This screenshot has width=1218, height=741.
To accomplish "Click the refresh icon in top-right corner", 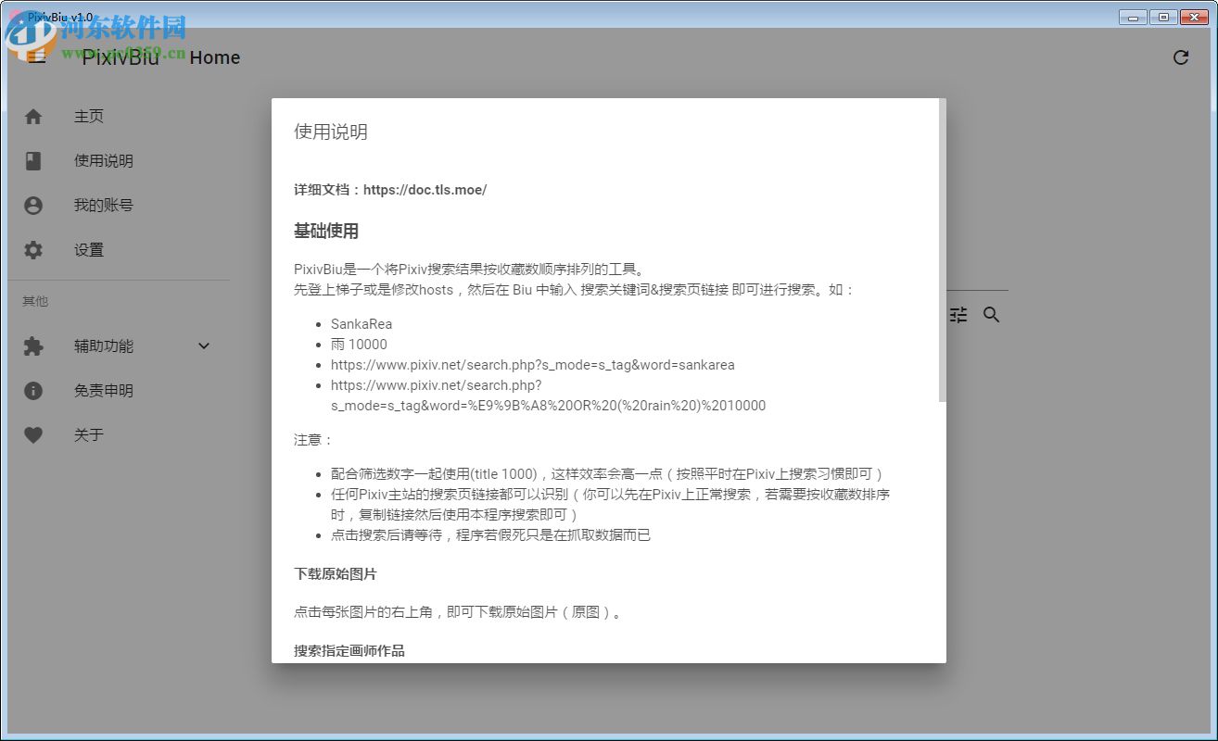I will pyautogui.click(x=1181, y=57).
